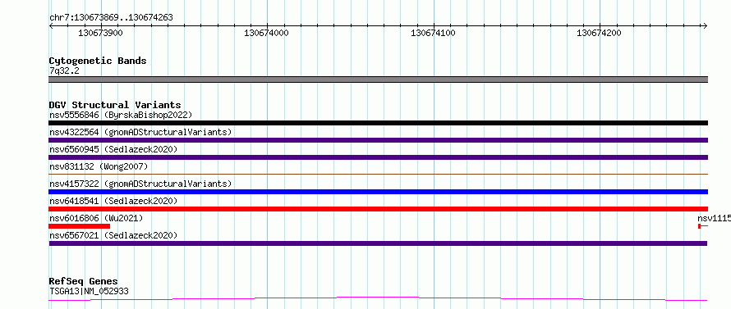Open variant nsv4157322 gnomAD label
The height and width of the screenshot is (309, 731).
tap(140, 184)
